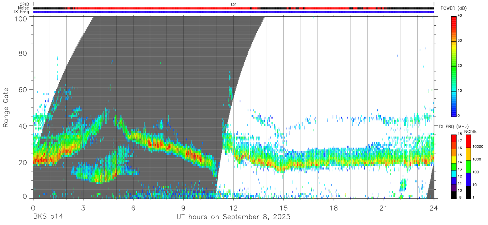Click the yellow 14–15 MHz frequency swatch

coord(454,160)
